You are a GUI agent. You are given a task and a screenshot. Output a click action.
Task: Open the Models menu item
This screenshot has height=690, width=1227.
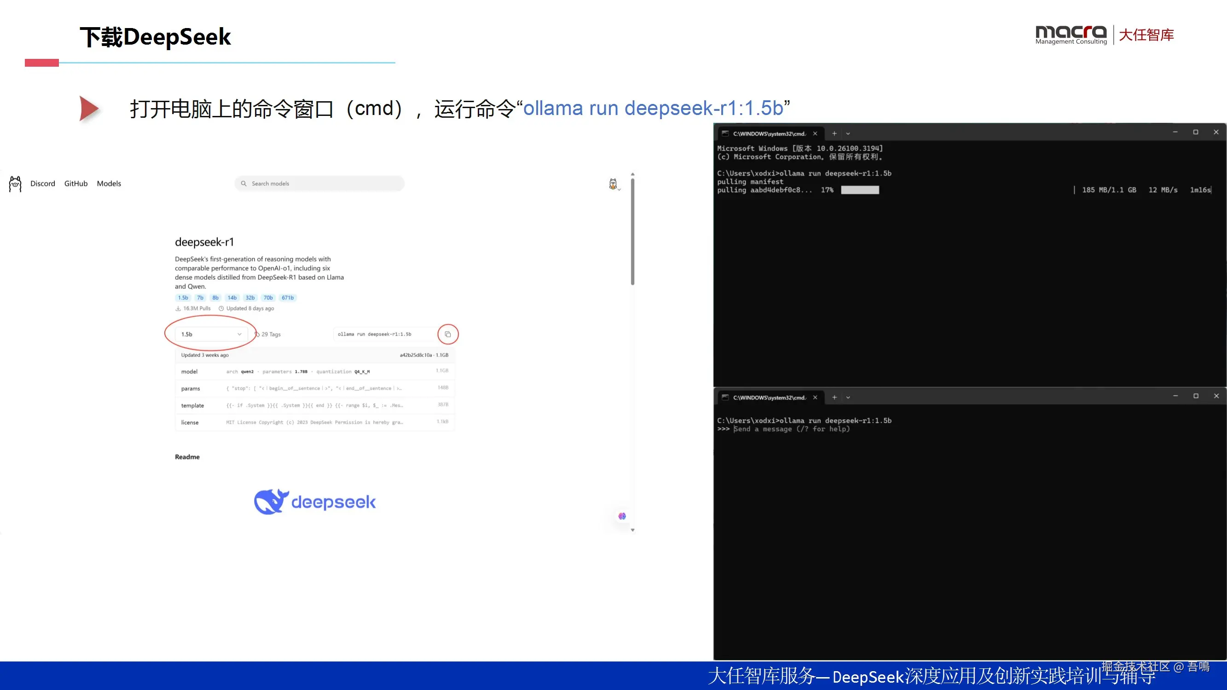tap(109, 184)
